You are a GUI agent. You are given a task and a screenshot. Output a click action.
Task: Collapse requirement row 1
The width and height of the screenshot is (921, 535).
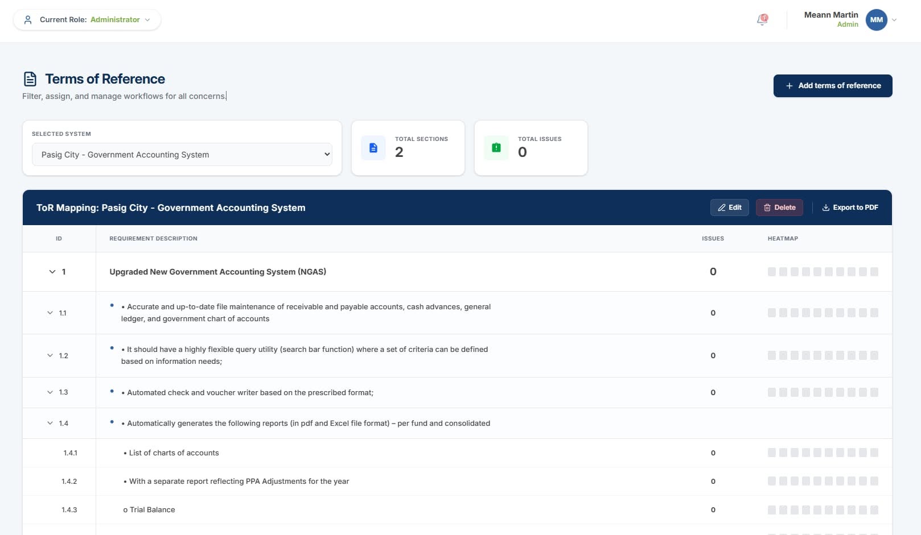coord(52,272)
